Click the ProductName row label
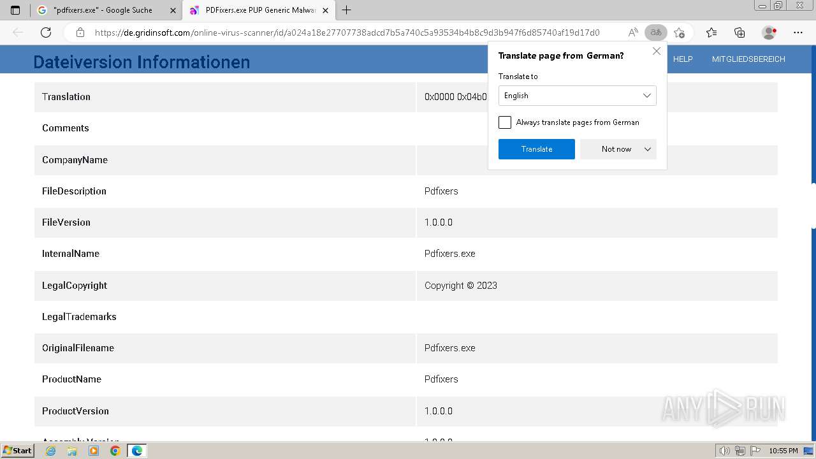This screenshot has height=459, width=816. 71,379
